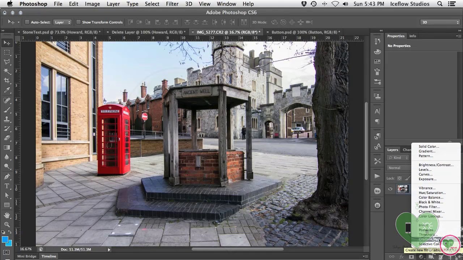Select the Polygonal Lasso tool
The height and width of the screenshot is (260, 463).
(7, 62)
